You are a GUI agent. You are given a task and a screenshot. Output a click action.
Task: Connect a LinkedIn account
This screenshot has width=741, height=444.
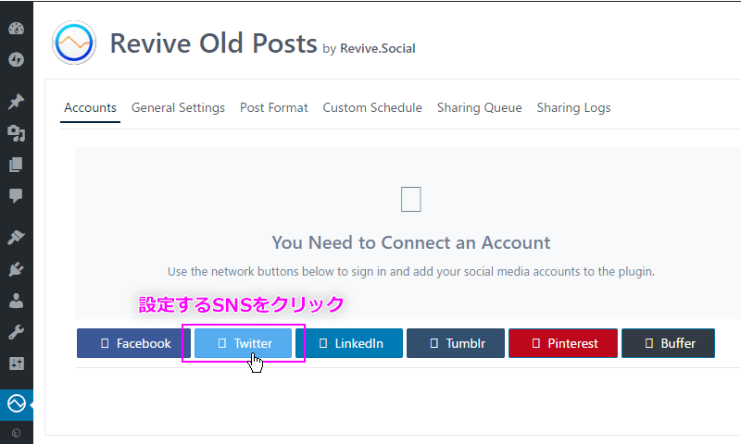click(349, 343)
